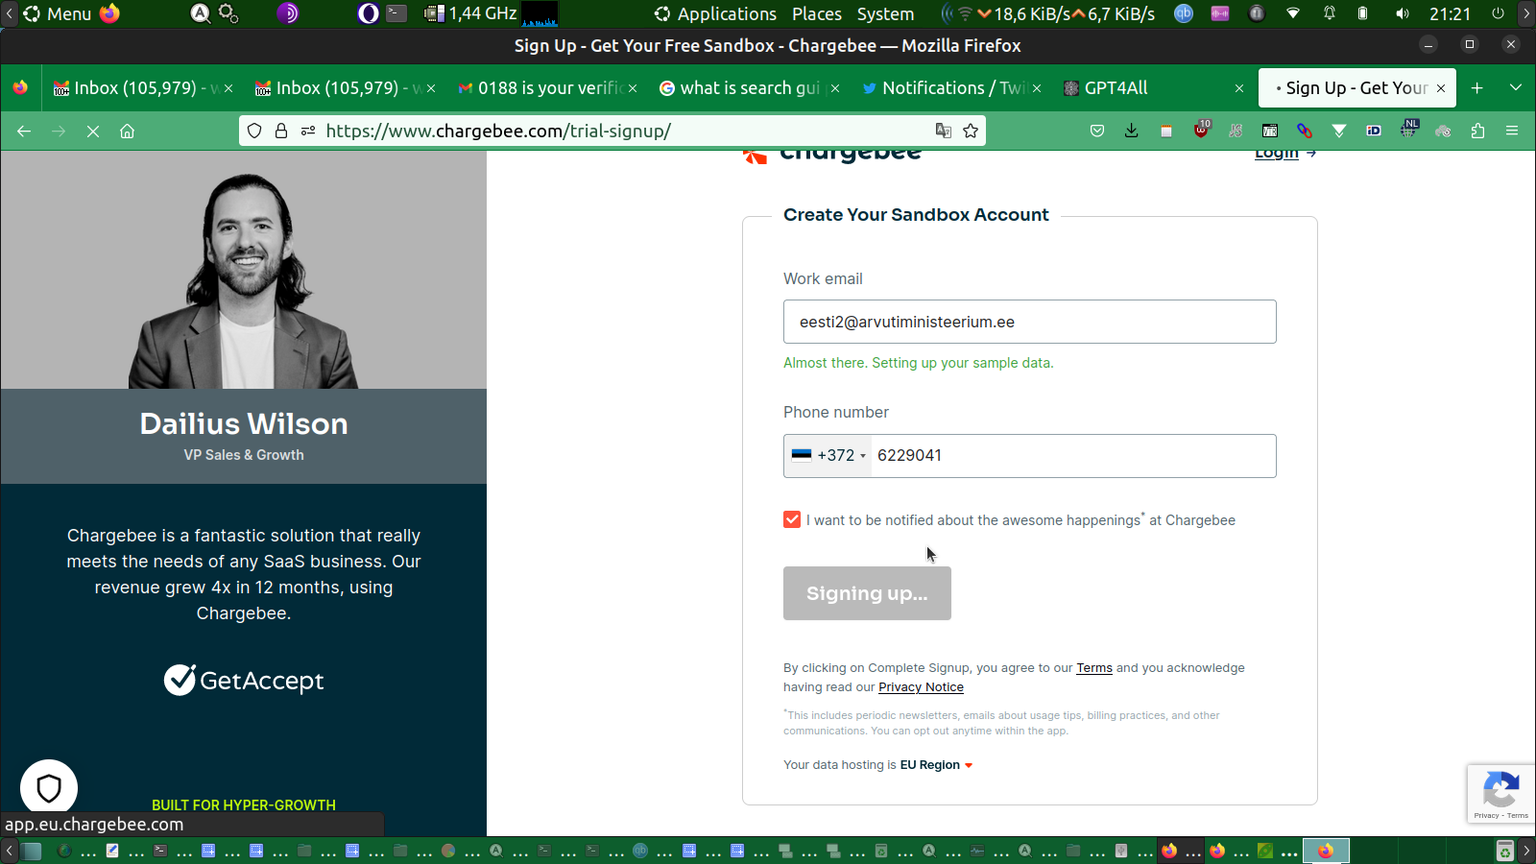Open terminal from the top panel

[x=396, y=13]
